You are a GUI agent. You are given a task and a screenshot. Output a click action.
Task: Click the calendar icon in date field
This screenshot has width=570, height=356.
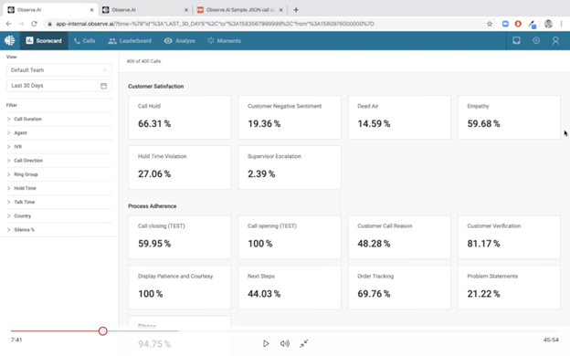click(103, 86)
